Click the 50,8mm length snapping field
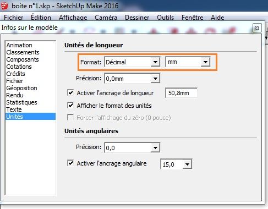Screen dimensions: 268x209 (181, 93)
